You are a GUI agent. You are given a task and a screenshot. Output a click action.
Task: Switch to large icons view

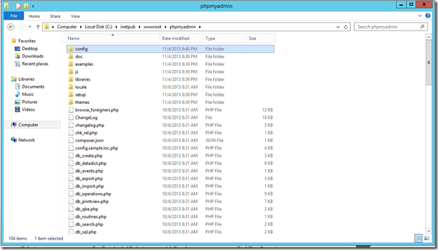[x=426, y=238]
